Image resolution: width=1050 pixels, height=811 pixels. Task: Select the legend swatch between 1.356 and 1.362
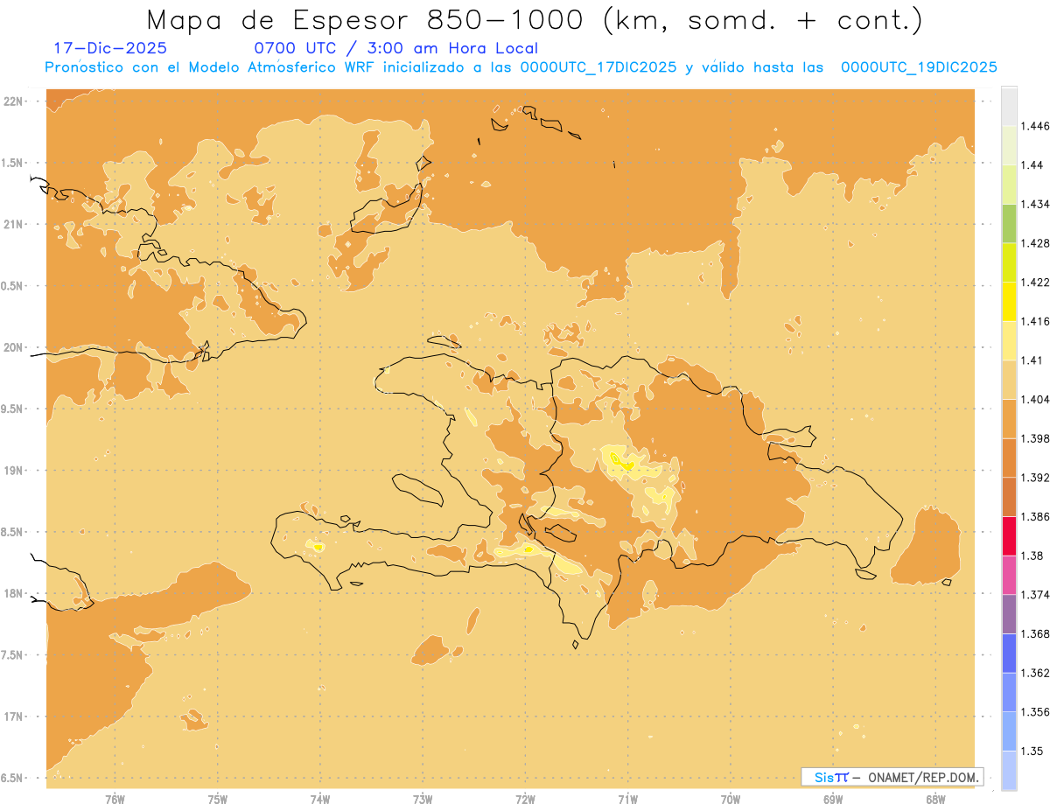coord(1009,691)
